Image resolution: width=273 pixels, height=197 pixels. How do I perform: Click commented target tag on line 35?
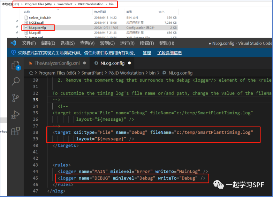click(x=153, y=113)
